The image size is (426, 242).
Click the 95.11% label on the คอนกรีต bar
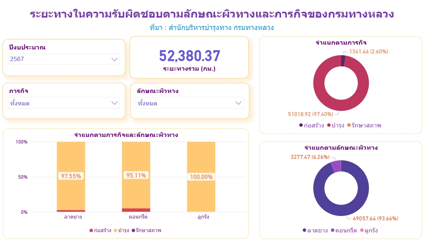[x=136, y=176]
